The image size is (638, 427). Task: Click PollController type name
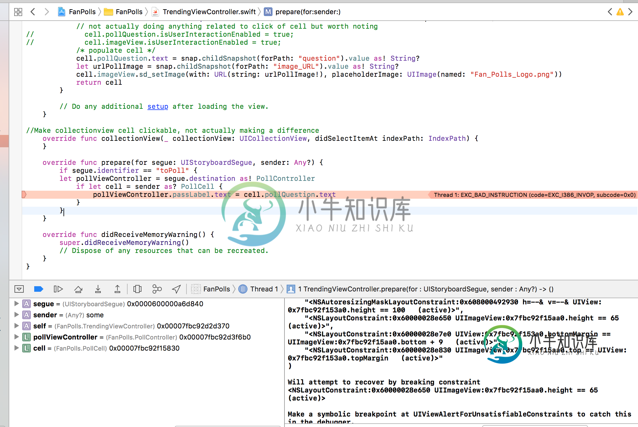coord(286,179)
